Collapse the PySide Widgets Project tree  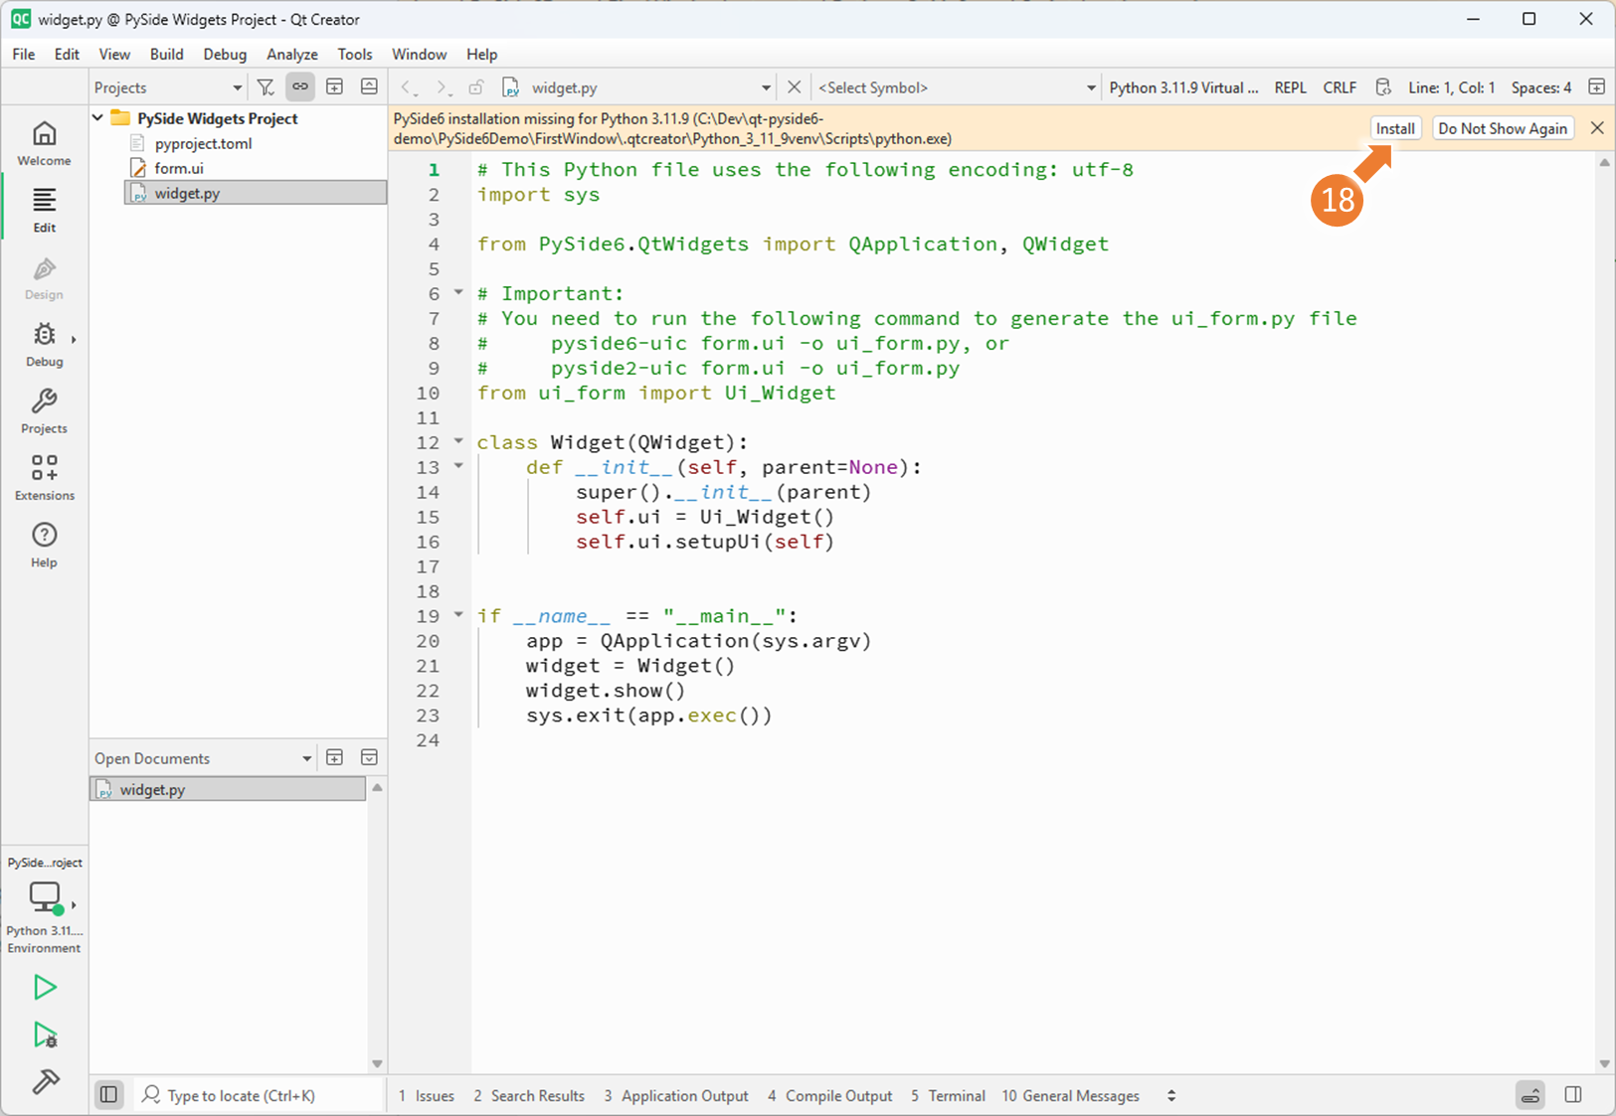[98, 118]
